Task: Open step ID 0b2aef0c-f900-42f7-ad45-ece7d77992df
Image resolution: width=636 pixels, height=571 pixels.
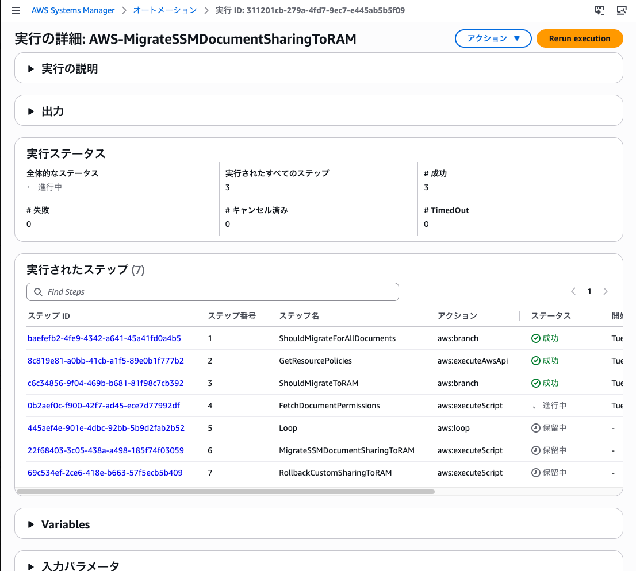Action: (104, 406)
